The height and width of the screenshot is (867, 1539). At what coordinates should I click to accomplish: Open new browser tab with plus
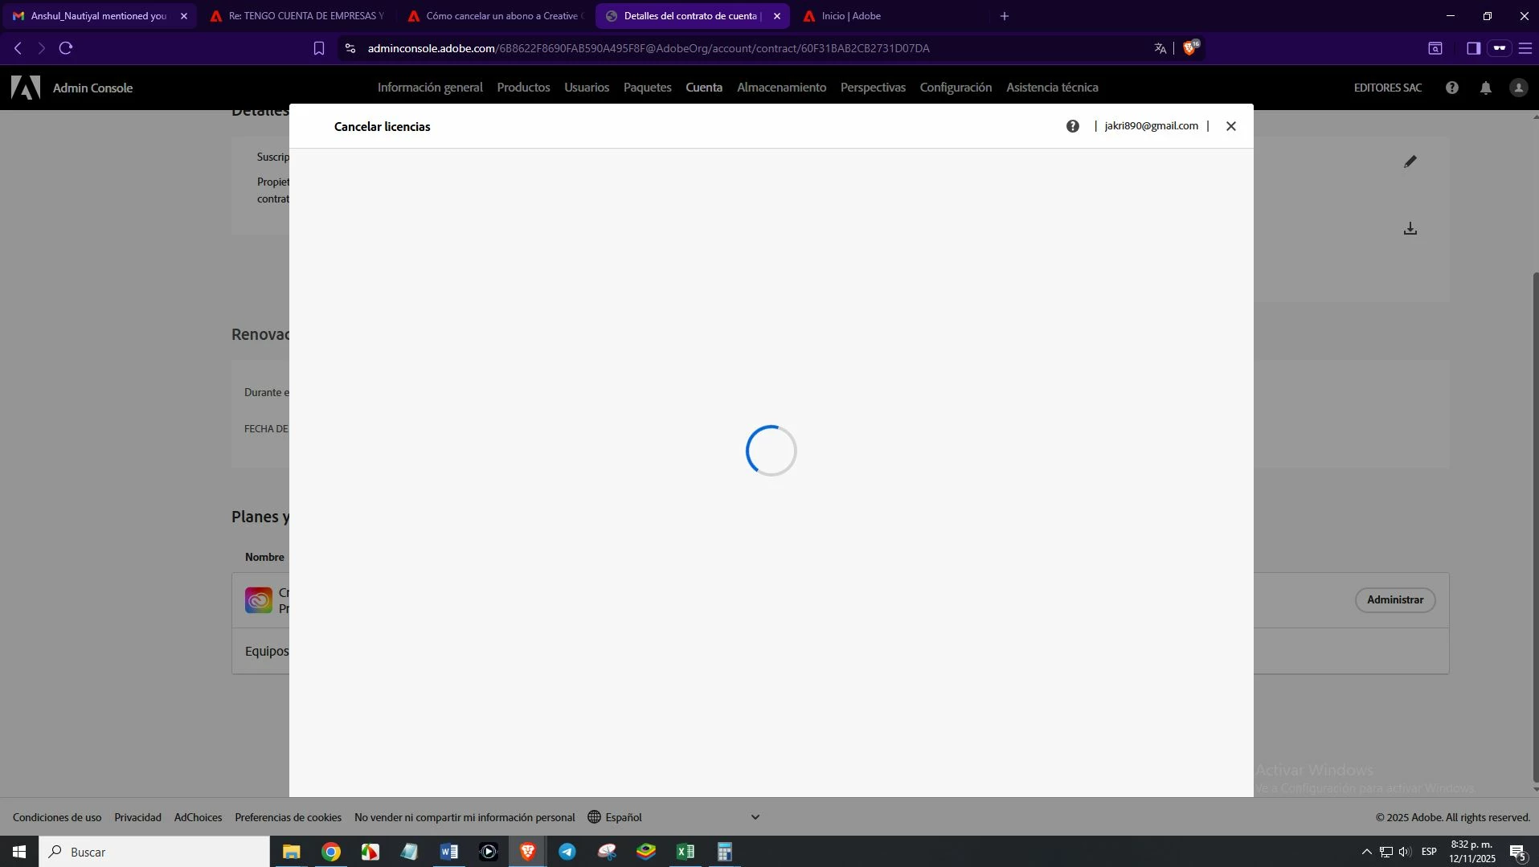pyautogui.click(x=1005, y=16)
